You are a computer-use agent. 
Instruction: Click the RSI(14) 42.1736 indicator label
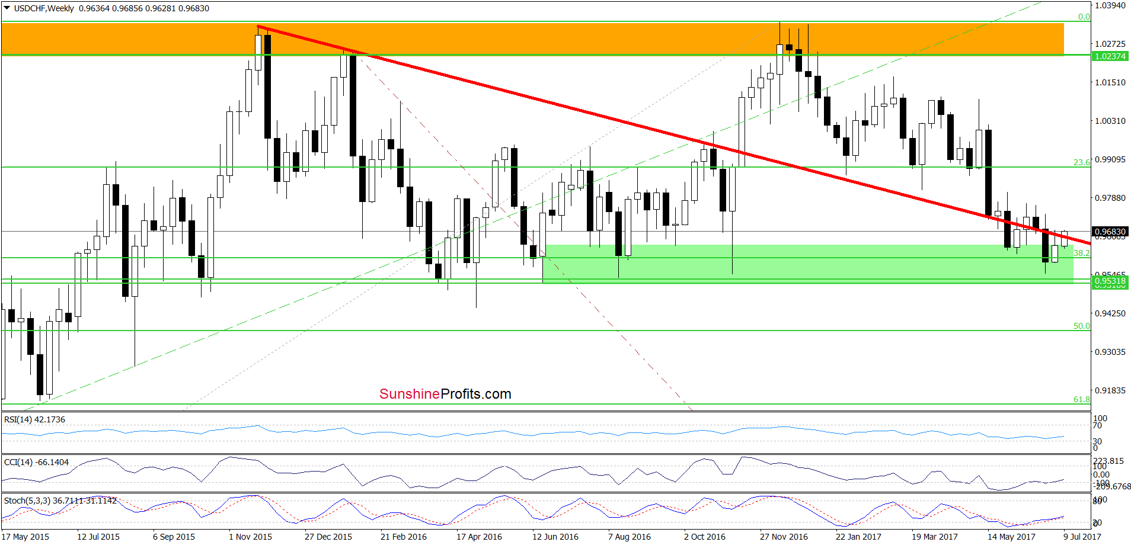point(34,419)
